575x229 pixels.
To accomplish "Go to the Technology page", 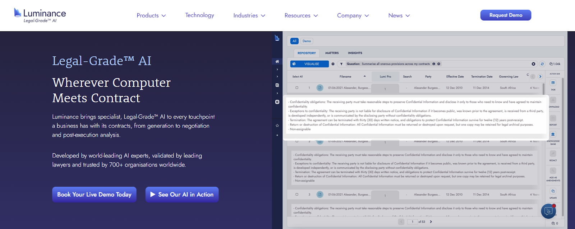I will tap(199, 15).
